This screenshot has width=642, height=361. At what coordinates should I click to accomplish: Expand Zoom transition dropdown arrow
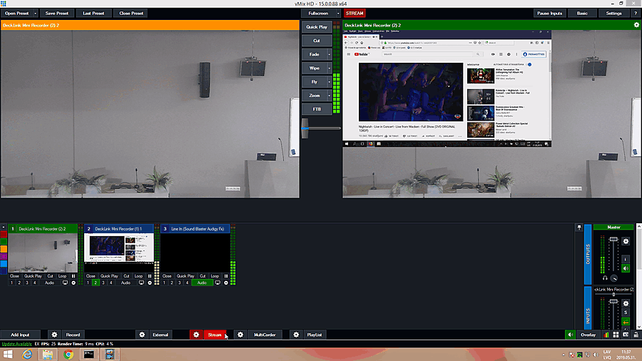[329, 96]
